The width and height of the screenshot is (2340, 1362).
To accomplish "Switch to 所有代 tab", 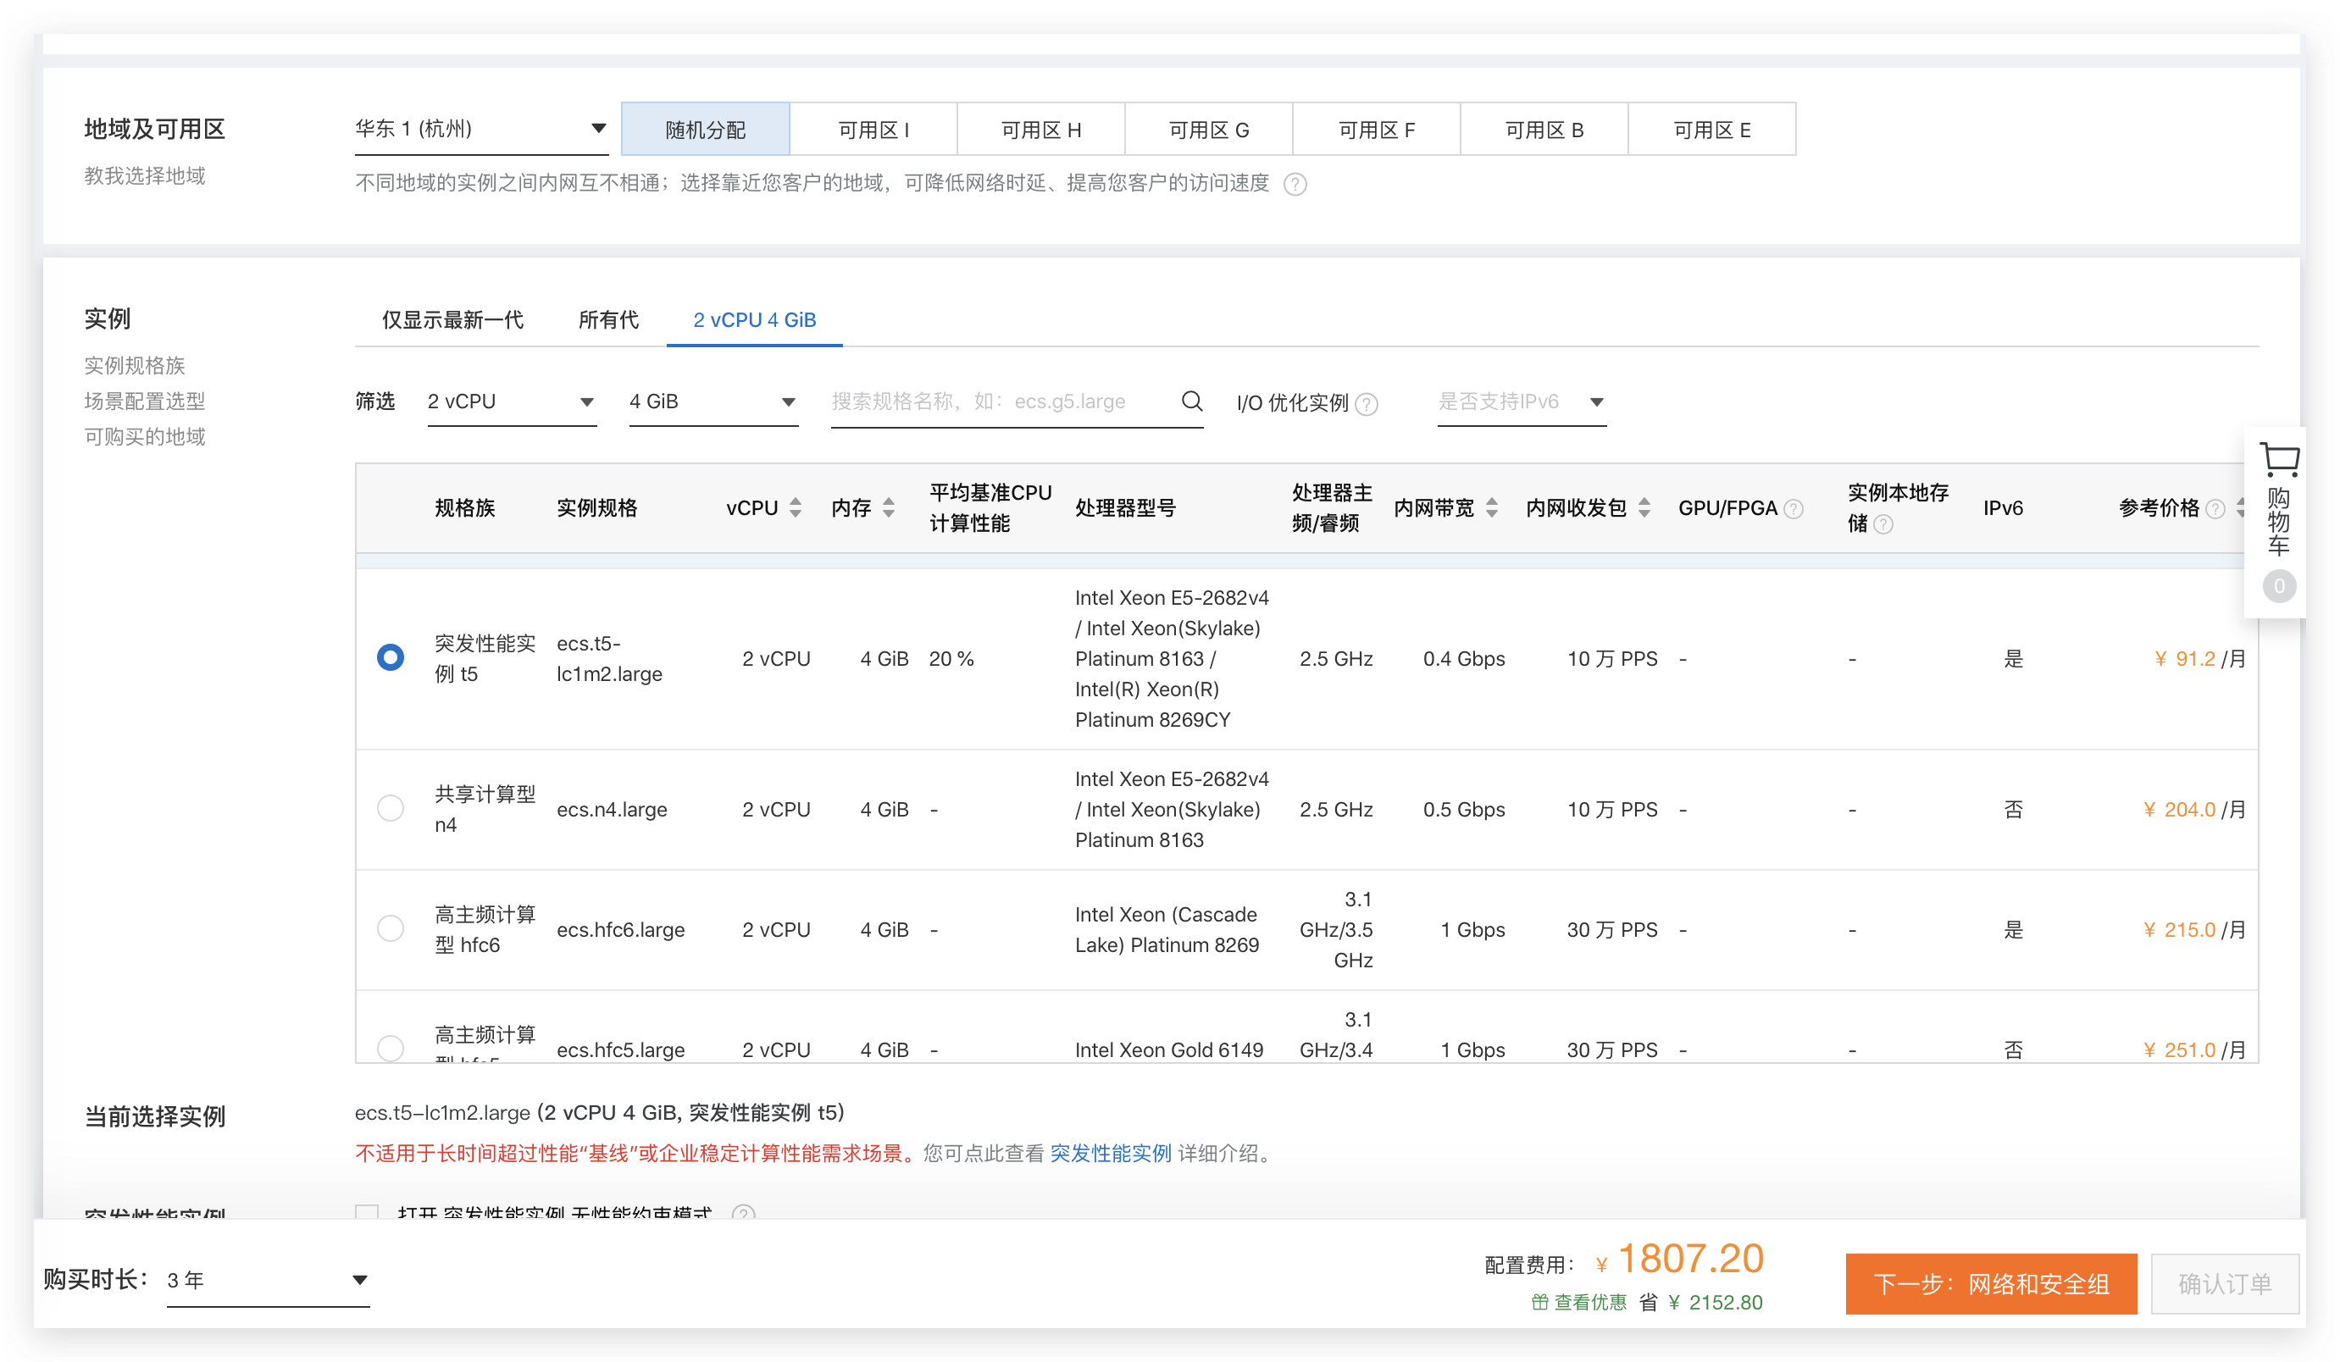I will (608, 320).
